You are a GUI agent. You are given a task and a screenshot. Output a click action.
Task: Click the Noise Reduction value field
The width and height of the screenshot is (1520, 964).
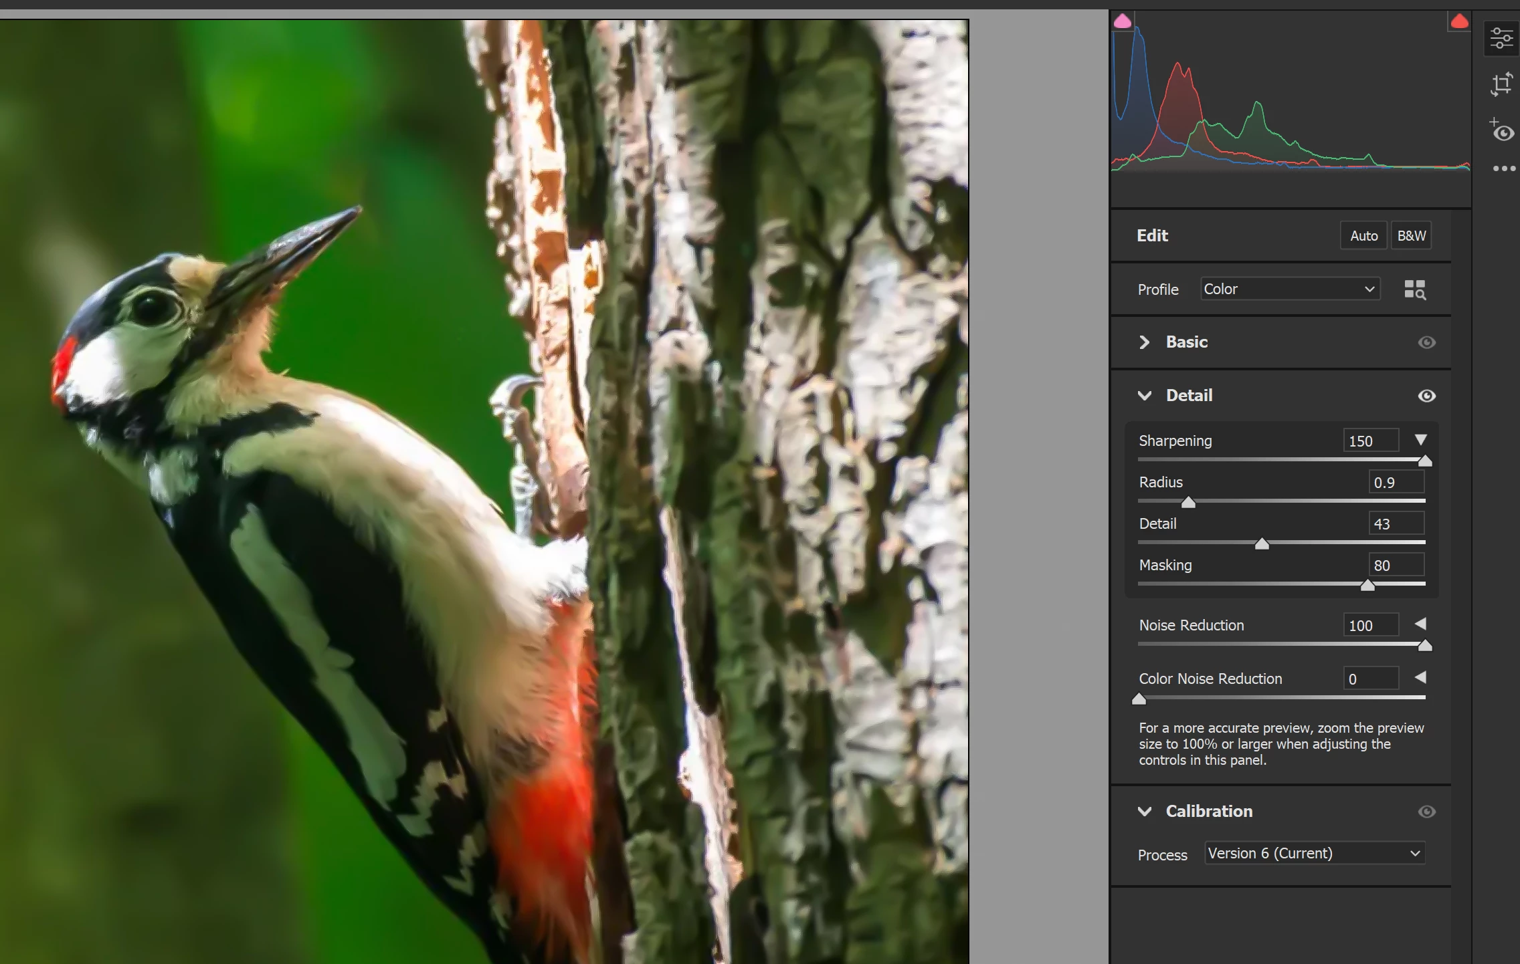tap(1371, 625)
